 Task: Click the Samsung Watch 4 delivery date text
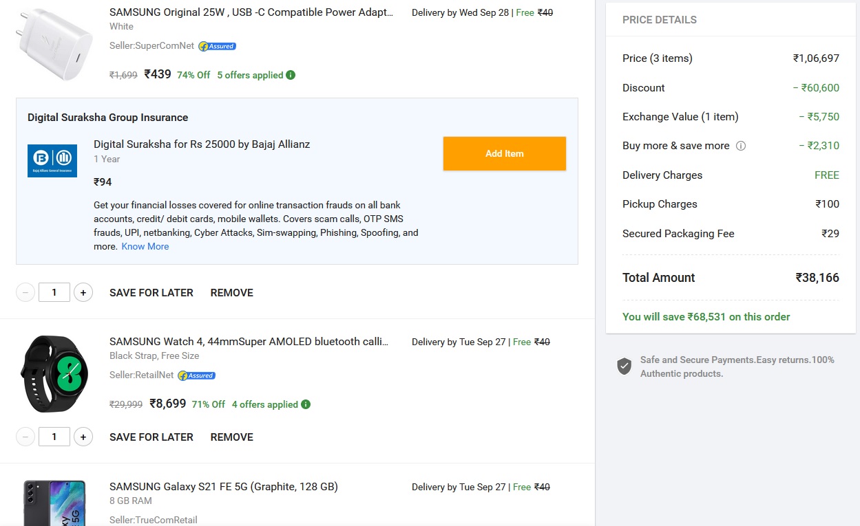[x=459, y=342]
